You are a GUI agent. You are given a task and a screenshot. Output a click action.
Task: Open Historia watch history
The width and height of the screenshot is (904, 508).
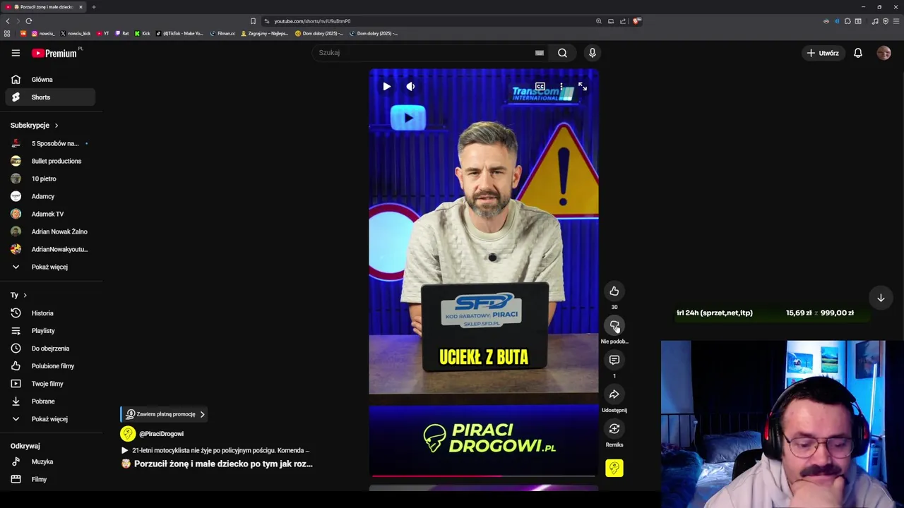click(x=50, y=313)
